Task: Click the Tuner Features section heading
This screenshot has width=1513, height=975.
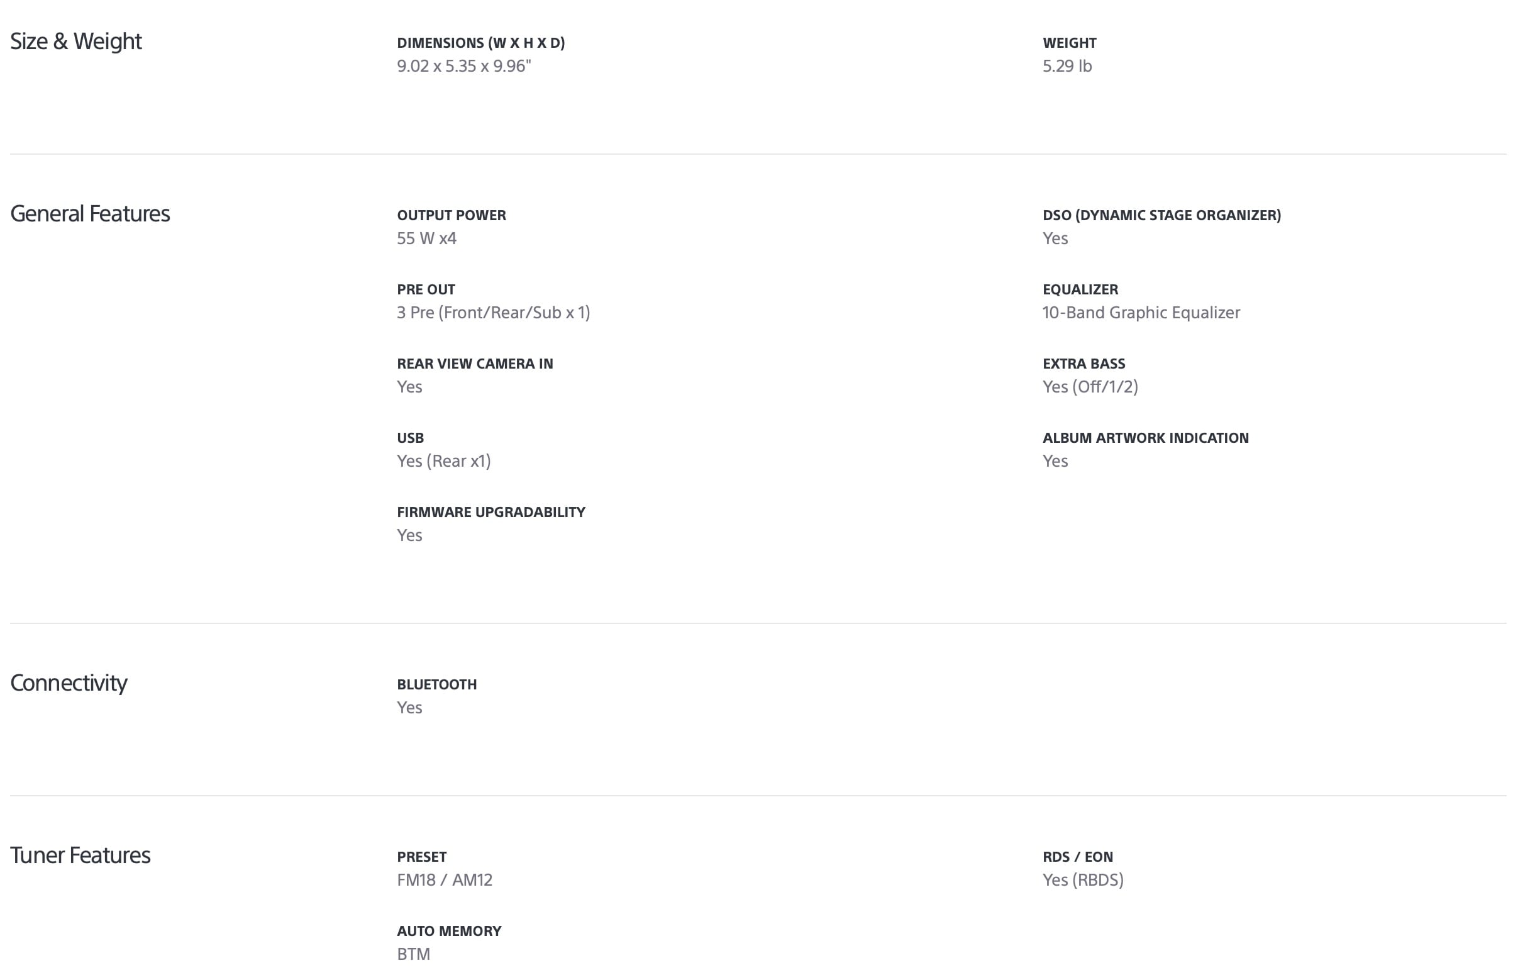Action: click(x=80, y=855)
